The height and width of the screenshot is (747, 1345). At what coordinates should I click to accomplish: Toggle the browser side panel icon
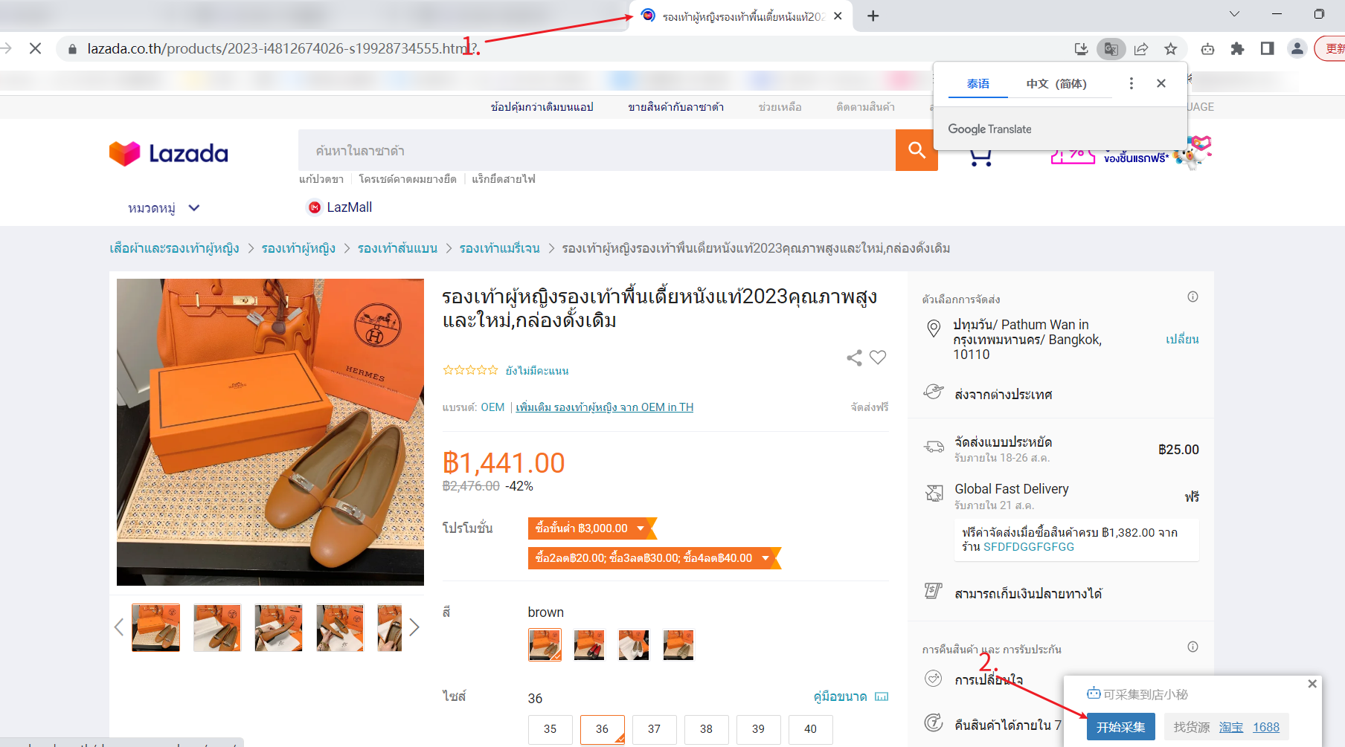(x=1267, y=49)
